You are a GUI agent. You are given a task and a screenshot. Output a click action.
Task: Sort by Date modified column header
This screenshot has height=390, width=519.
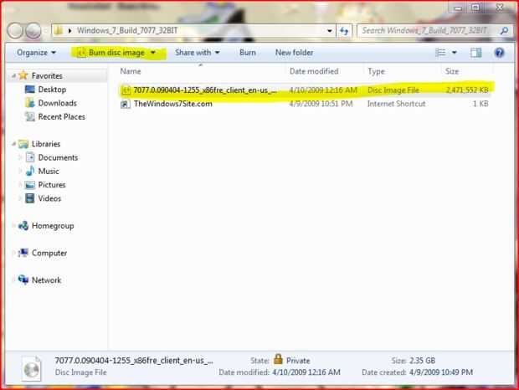(314, 71)
